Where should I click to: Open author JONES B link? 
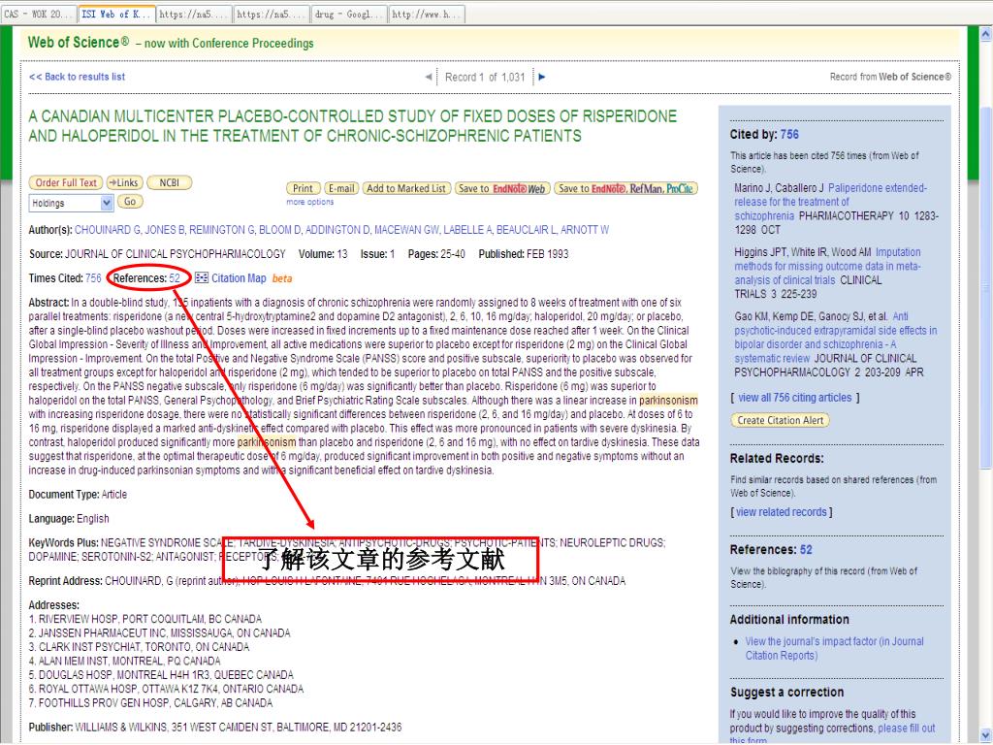click(164, 229)
